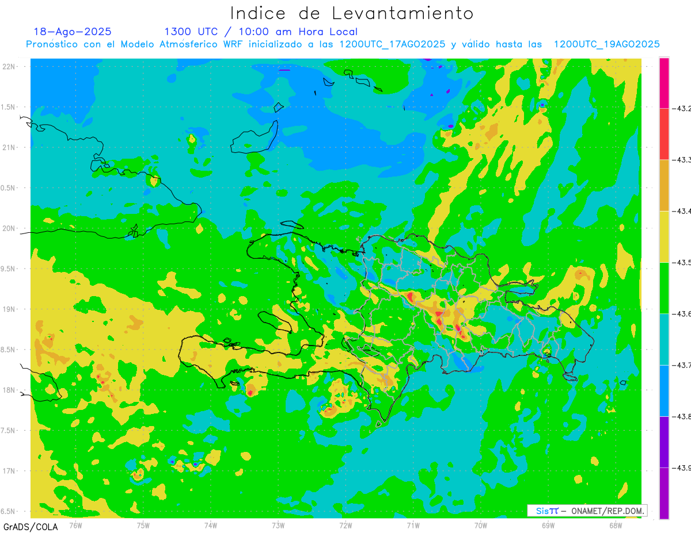Click the '-43.6' colorbar value

coord(682,313)
